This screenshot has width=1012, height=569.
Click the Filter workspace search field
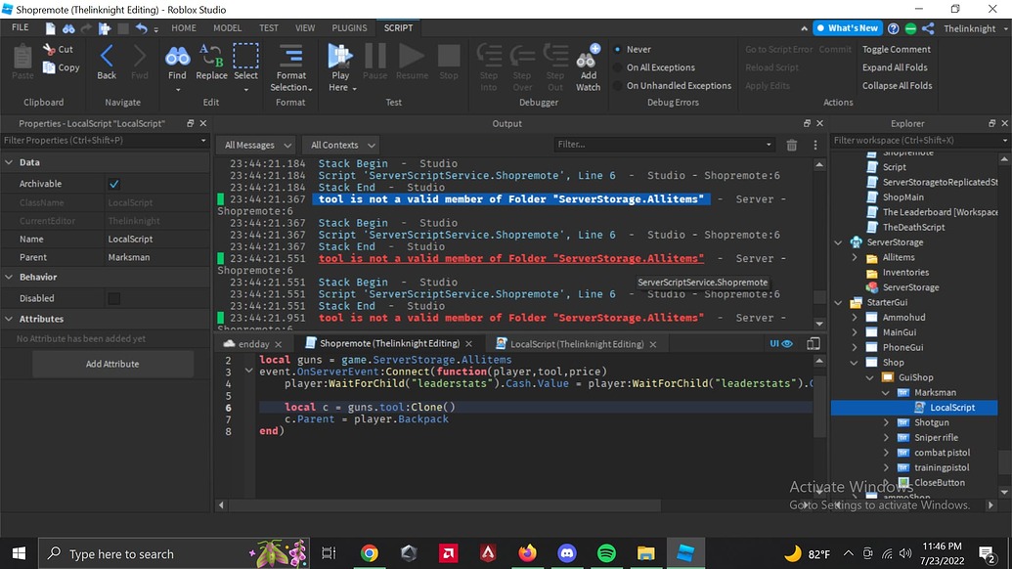(x=920, y=140)
